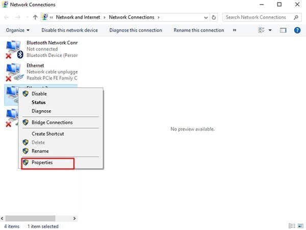Image resolution: width=306 pixels, height=230 pixels.
Task: Click the 'Network cable unplugged' status text
Action: point(52,72)
